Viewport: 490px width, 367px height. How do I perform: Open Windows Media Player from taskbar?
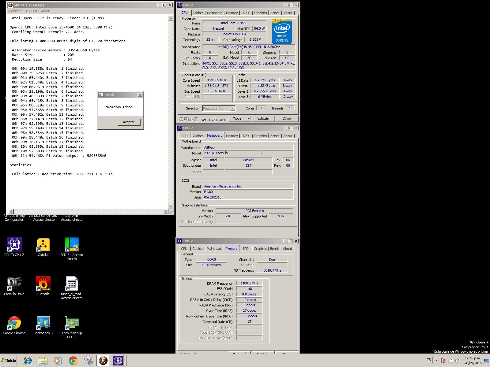58,361
